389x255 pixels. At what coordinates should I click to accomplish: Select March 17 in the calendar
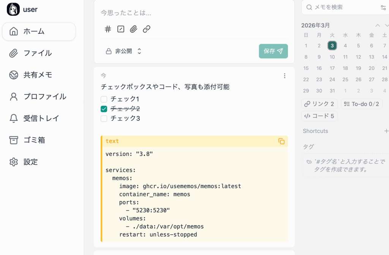(332, 68)
